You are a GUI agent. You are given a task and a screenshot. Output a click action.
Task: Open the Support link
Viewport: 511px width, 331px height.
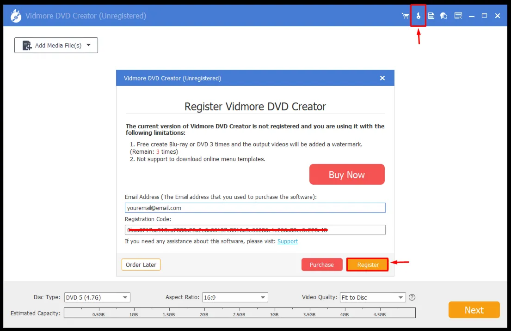click(288, 241)
